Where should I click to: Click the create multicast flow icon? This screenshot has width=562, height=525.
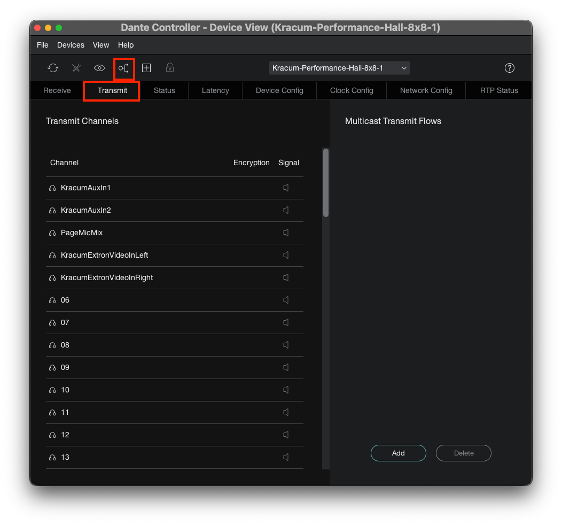point(123,68)
